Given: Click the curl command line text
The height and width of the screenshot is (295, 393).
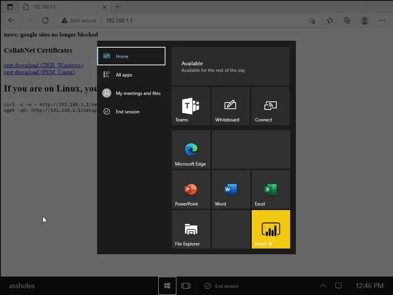Looking at the screenshot, I should pyautogui.click(x=50, y=104).
